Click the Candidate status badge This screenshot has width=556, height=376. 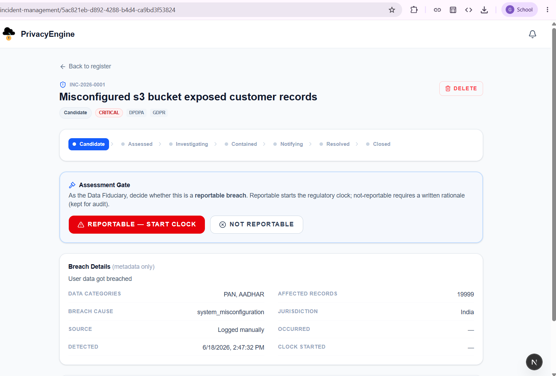75,112
